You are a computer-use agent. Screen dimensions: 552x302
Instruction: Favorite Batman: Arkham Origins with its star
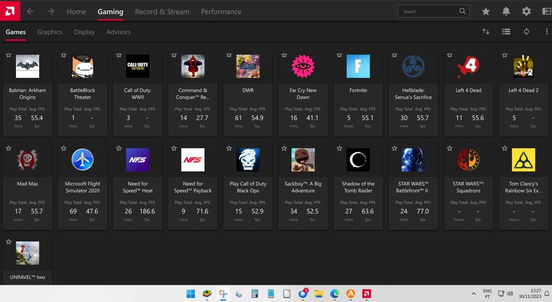coord(9,55)
